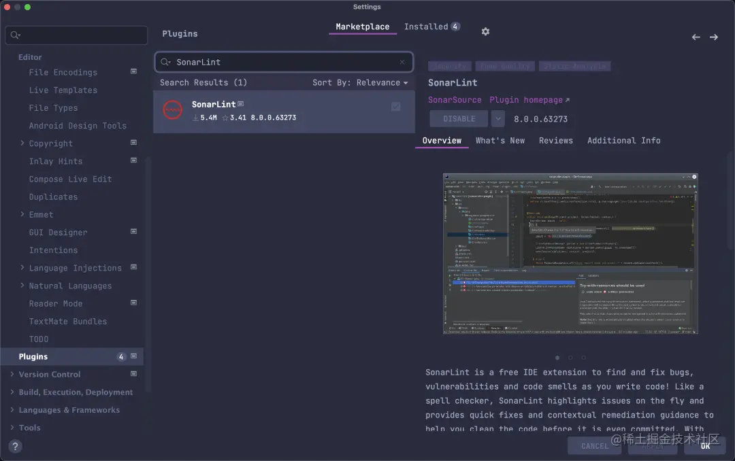Viewport: 735px width, 461px height.
Task: Expand the Language Injections node
Action: coord(22,267)
